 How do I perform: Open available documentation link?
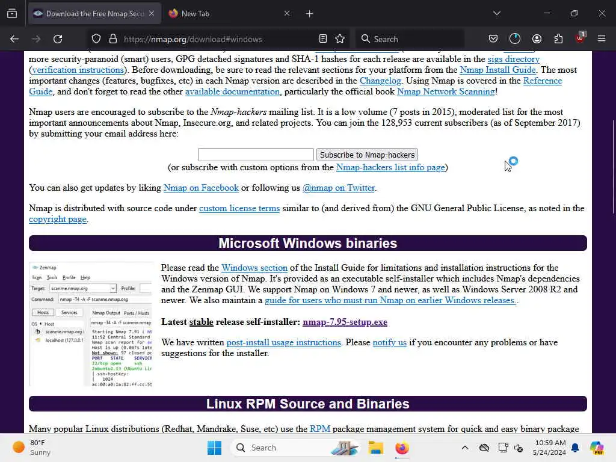[233, 91]
